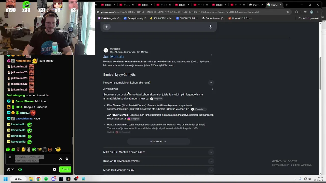Bookmark this page with the star icon
The image size is (326, 183).
[x=288, y=12]
